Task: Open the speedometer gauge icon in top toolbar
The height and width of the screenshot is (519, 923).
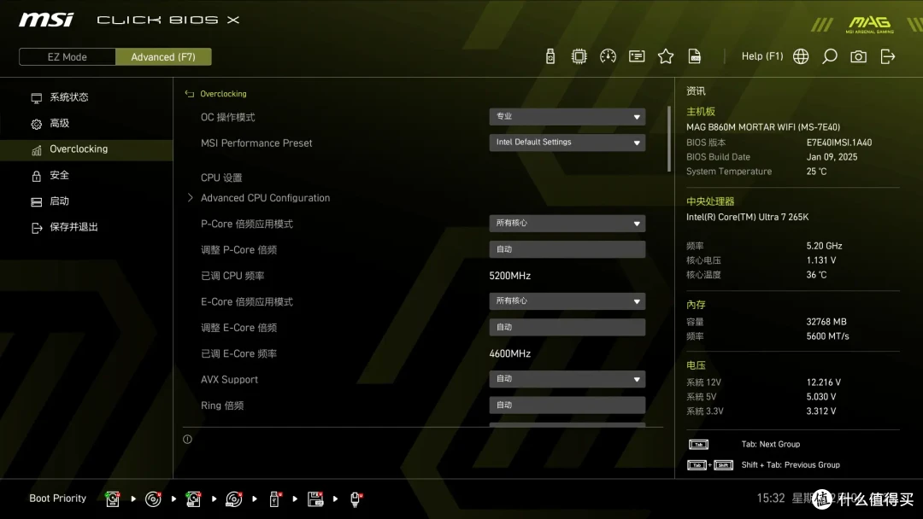Action: click(608, 56)
